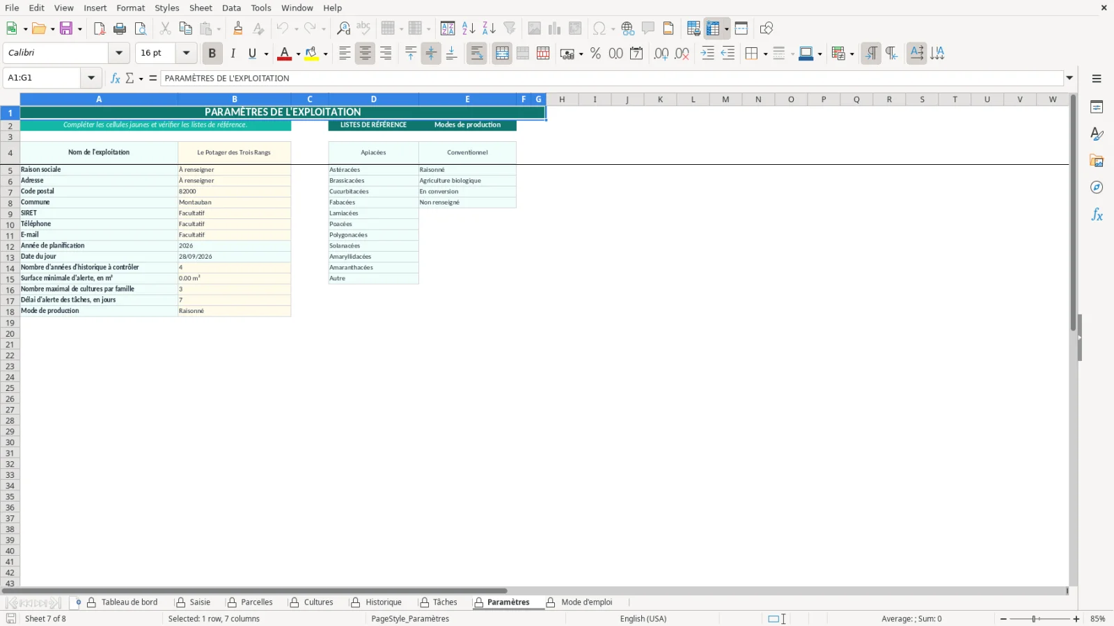Open Properties sidebar panel icon

coord(1097,107)
